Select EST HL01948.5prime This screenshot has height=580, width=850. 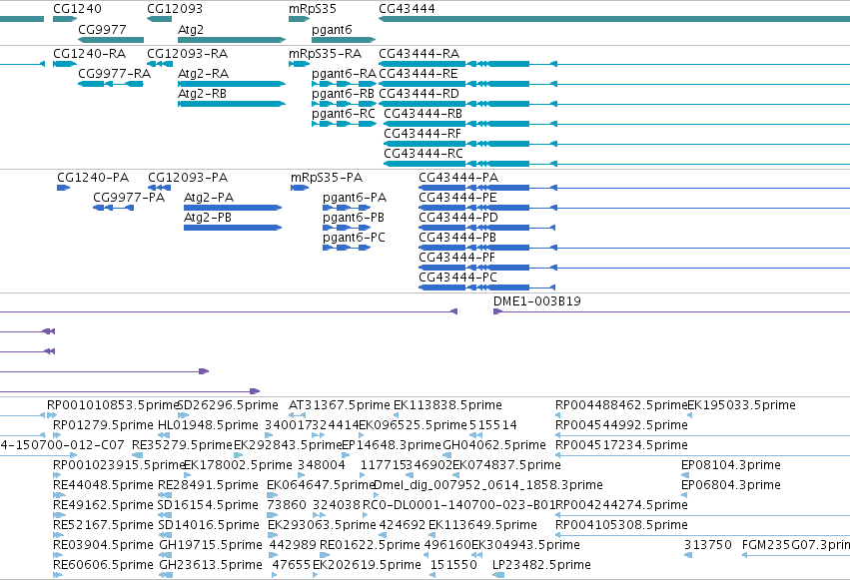(x=164, y=435)
